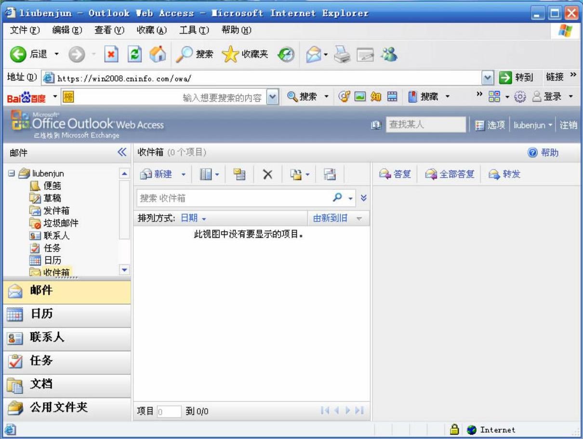Image resolution: width=583 pixels, height=439 pixels.
Task: Click the 项目 page number field
Action: coord(169,412)
